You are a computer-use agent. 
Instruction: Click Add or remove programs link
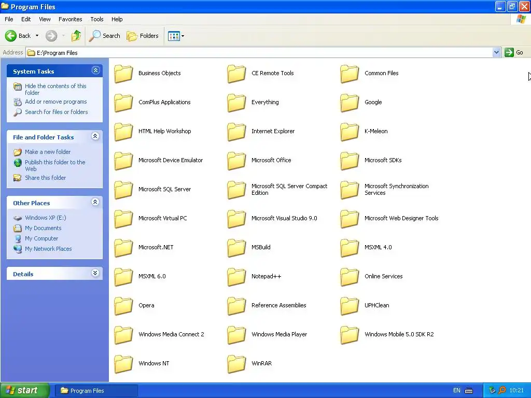point(55,102)
